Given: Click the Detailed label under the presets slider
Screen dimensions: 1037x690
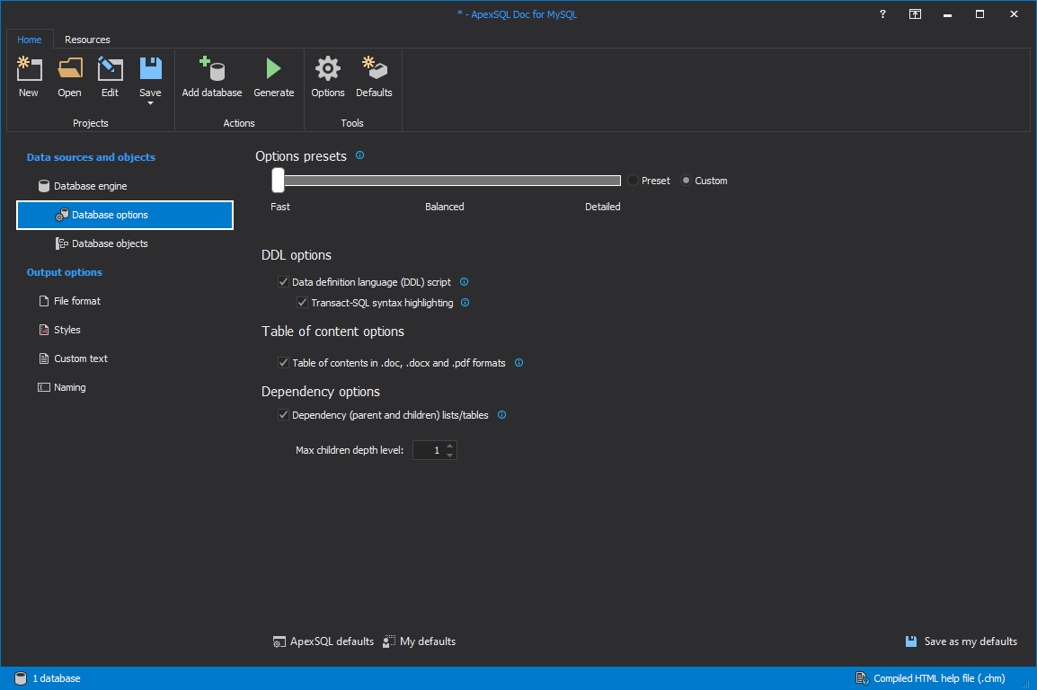Looking at the screenshot, I should (x=602, y=207).
